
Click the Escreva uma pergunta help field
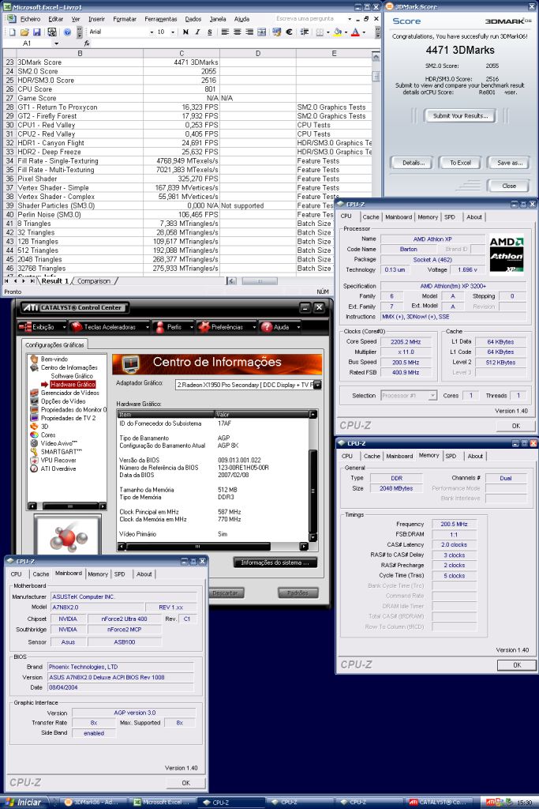(309, 19)
